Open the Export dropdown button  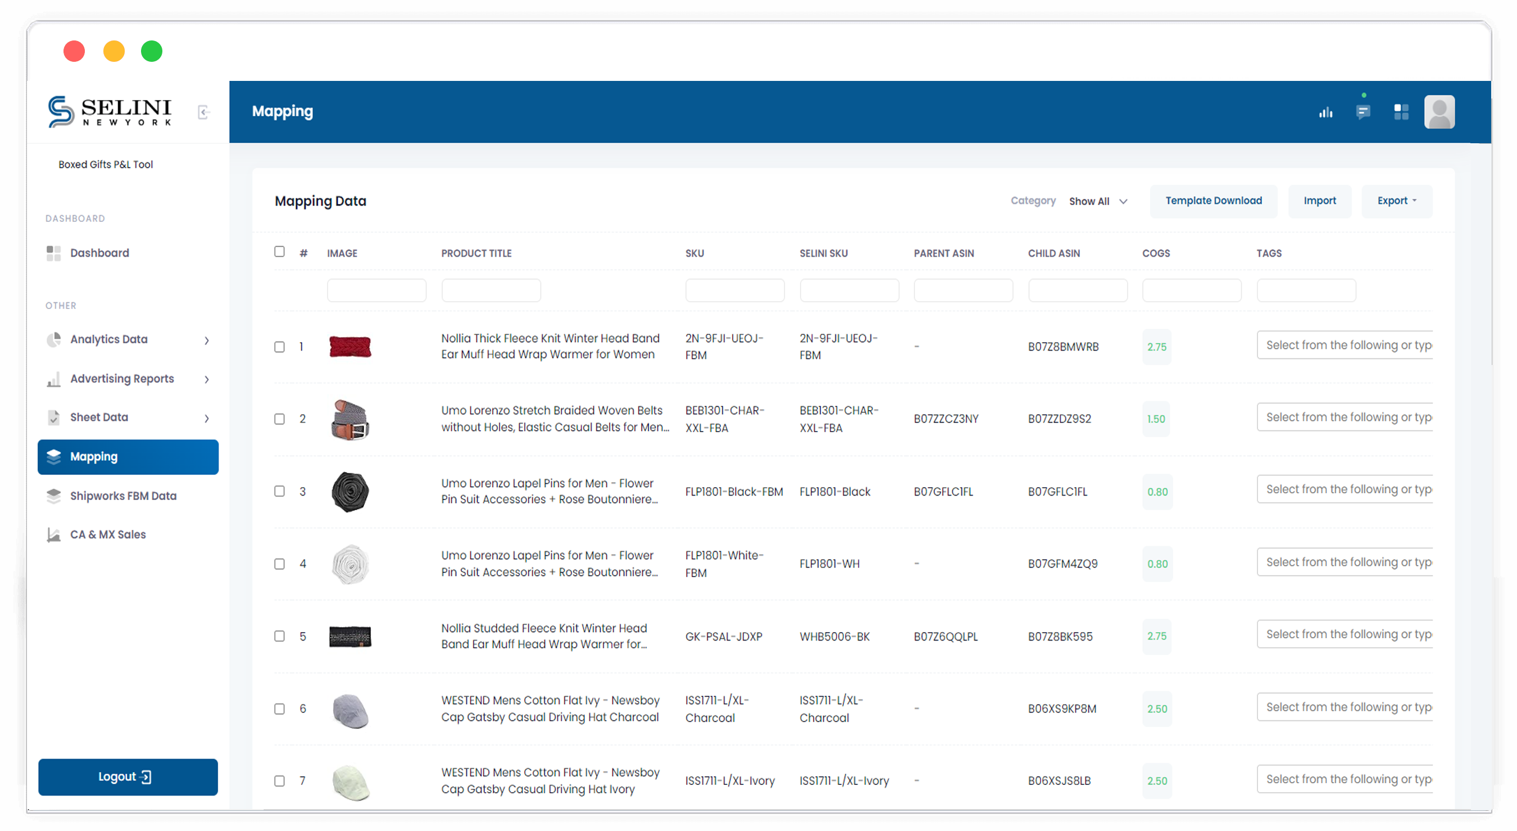(x=1396, y=201)
